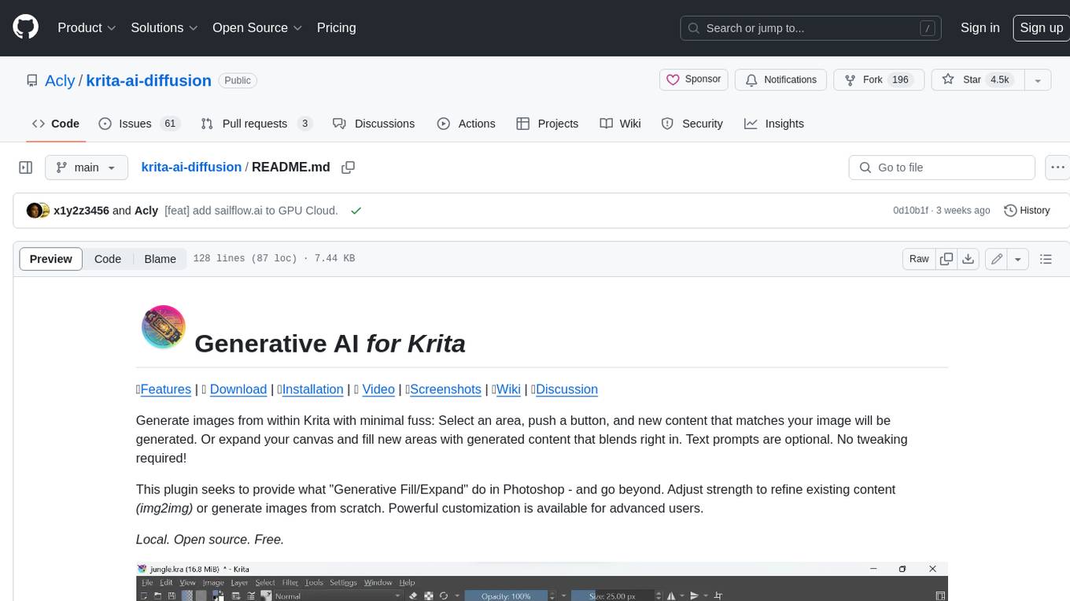Open the Pricing page
Image resolution: width=1070 pixels, height=601 pixels.
coord(336,28)
